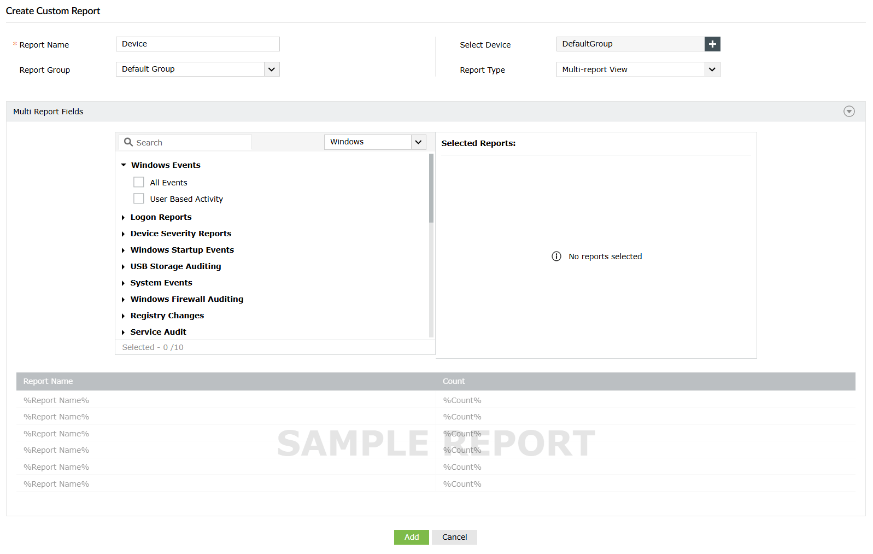This screenshot has height=554, width=873.
Task: Click the Multi Report Fields header text
Action: [48, 112]
